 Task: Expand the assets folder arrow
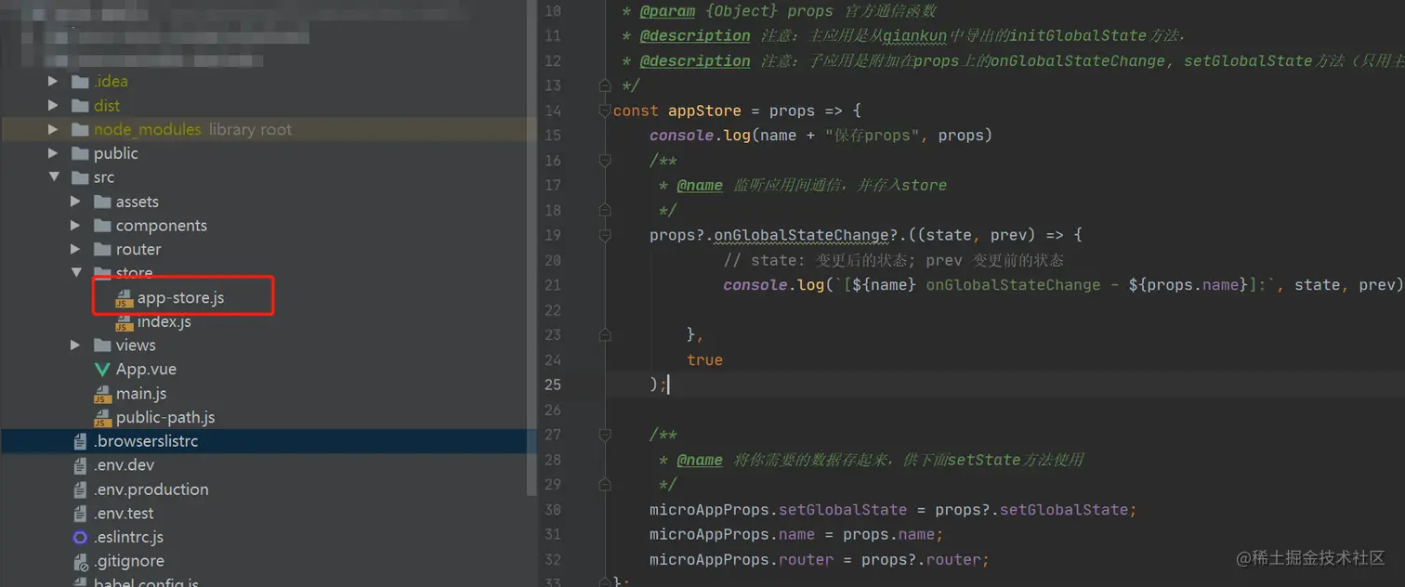(x=75, y=202)
